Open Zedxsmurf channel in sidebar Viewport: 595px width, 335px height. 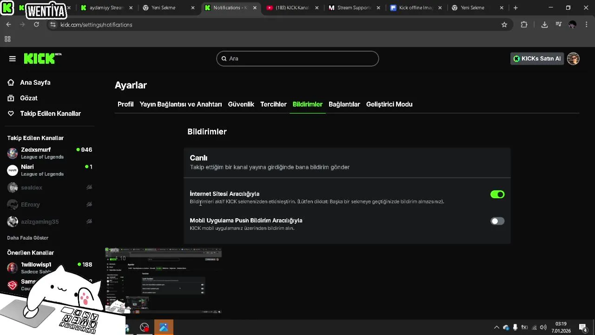50,153
